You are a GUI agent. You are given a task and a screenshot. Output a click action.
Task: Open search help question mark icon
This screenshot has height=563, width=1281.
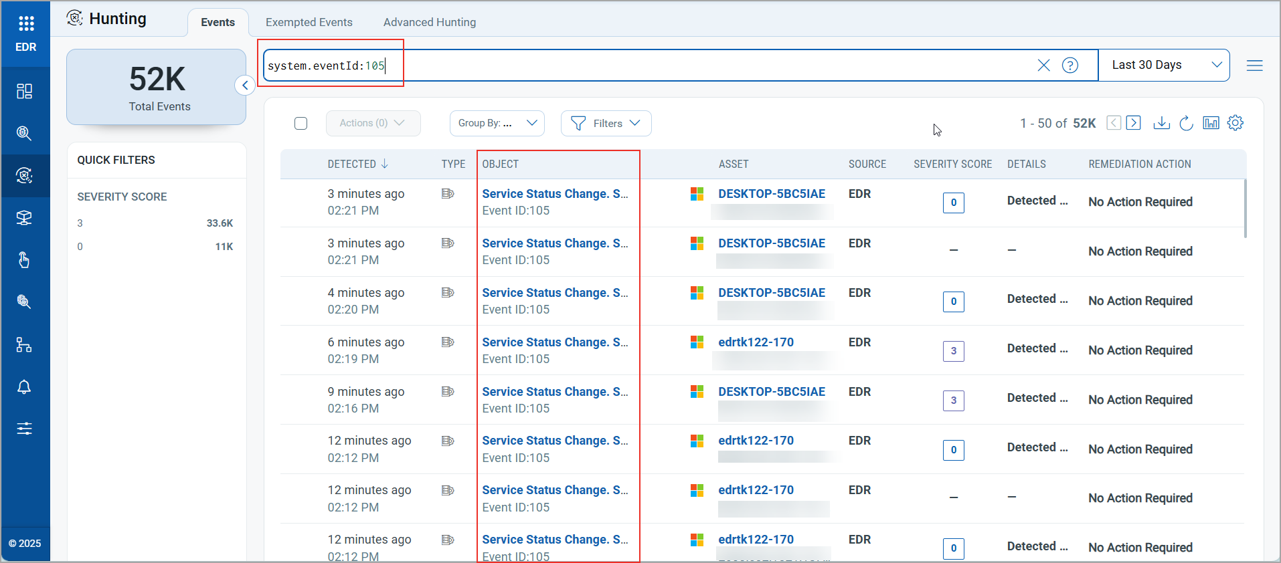pyautogui.click(x=1070, y=65)
